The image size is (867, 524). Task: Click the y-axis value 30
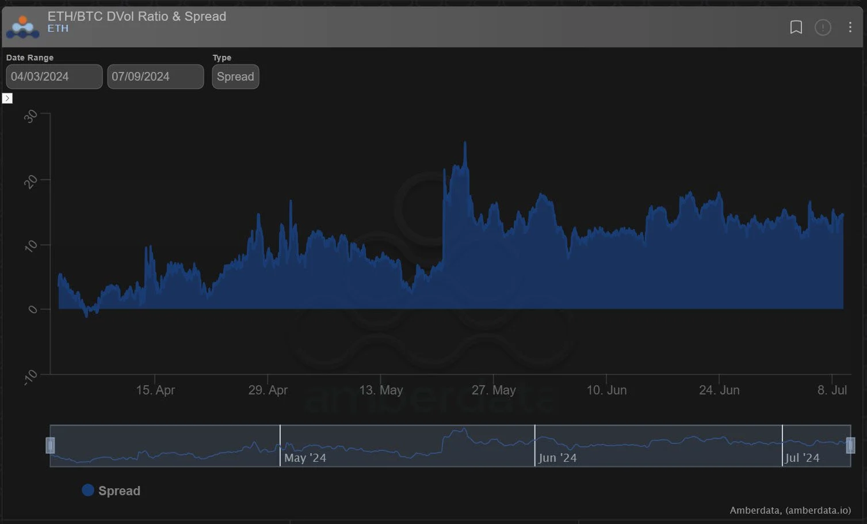point(30,116)
